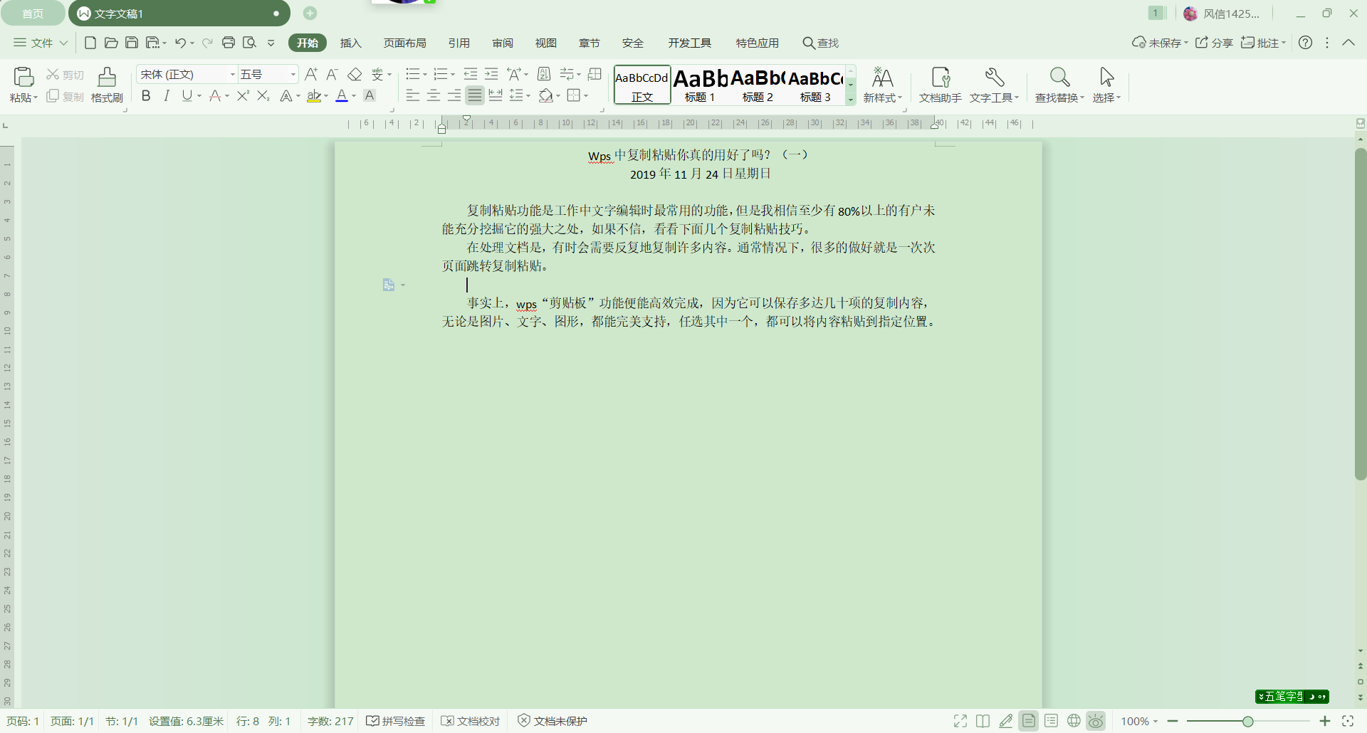This screenshot has width=1367, height=733.
Task: Open the font name dropdown (宋体)
Action: 232,75
